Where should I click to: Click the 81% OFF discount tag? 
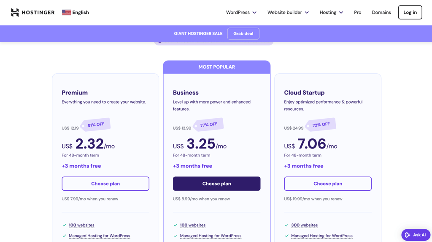coord(95,125)
